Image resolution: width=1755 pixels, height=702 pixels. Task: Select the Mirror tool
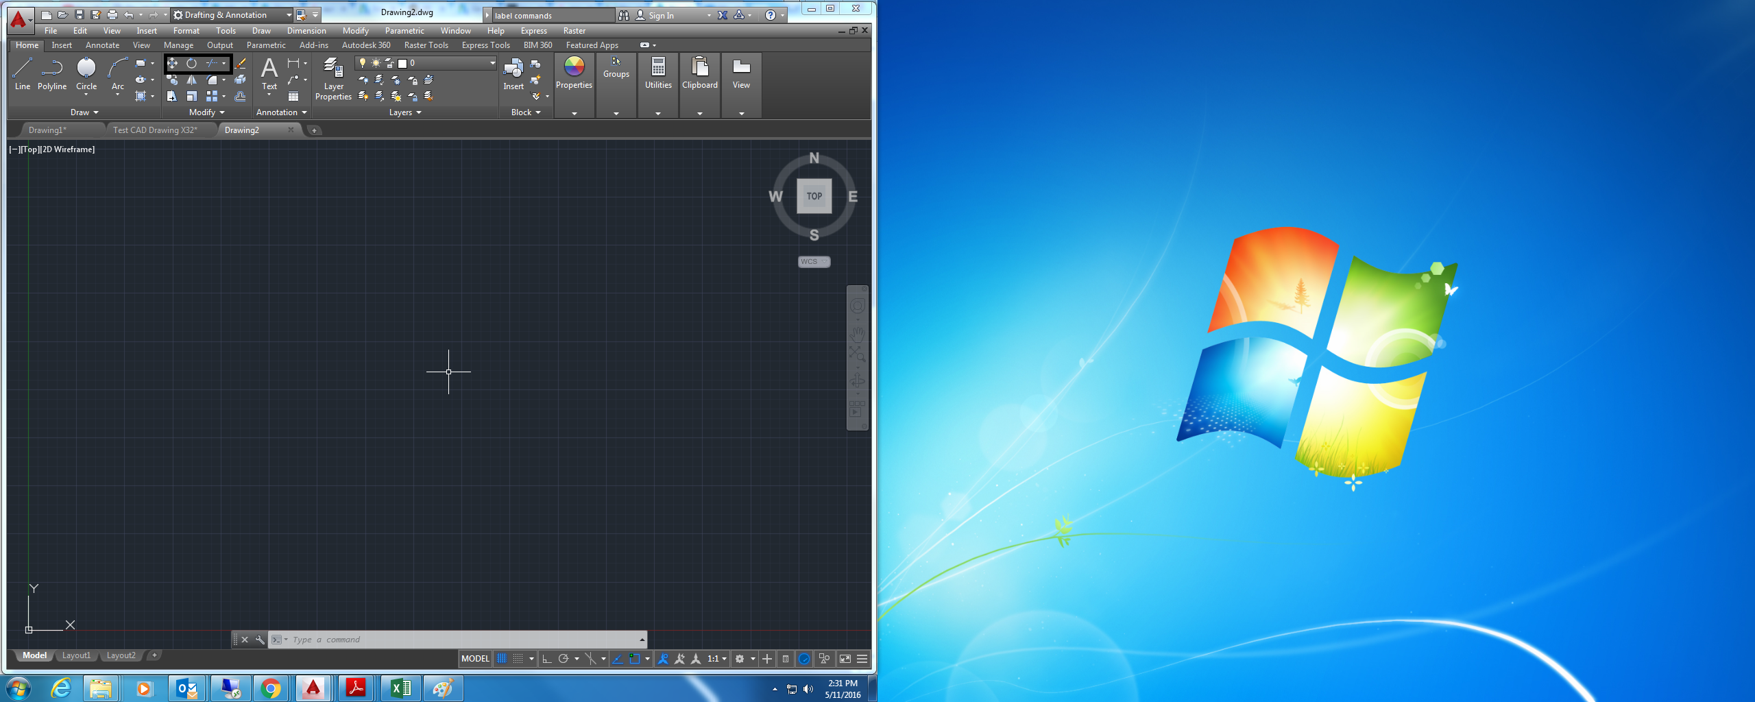(x=192, y=80)
